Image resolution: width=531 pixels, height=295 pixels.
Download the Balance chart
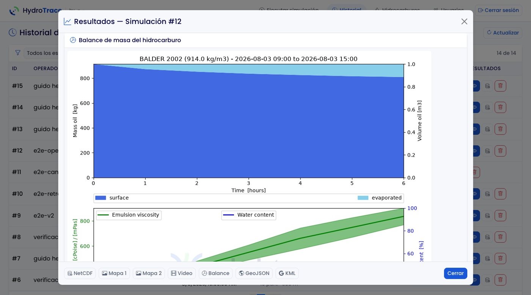(x=215, y=273)
